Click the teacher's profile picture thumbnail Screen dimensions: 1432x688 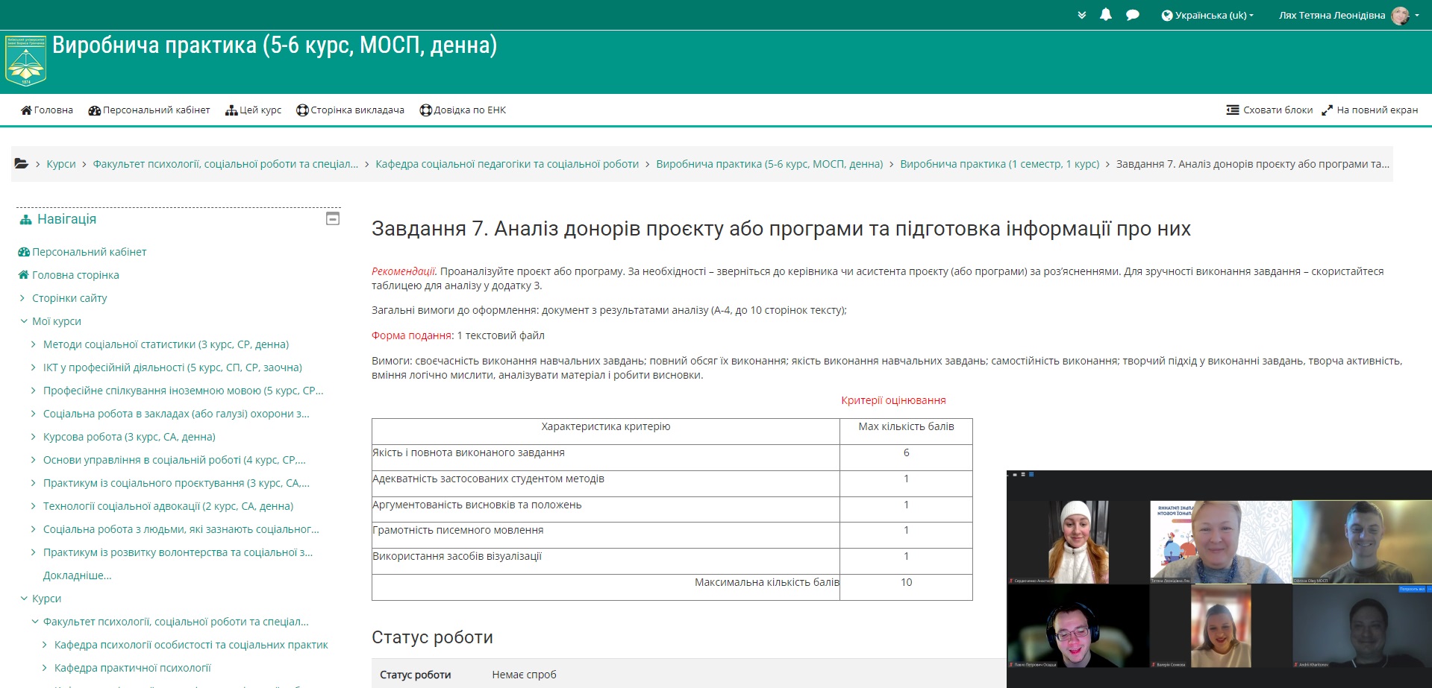1401,14
